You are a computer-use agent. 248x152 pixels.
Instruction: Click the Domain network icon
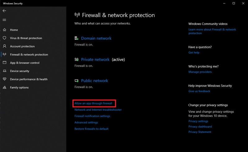pyautogui.click(x=77, y=38)
